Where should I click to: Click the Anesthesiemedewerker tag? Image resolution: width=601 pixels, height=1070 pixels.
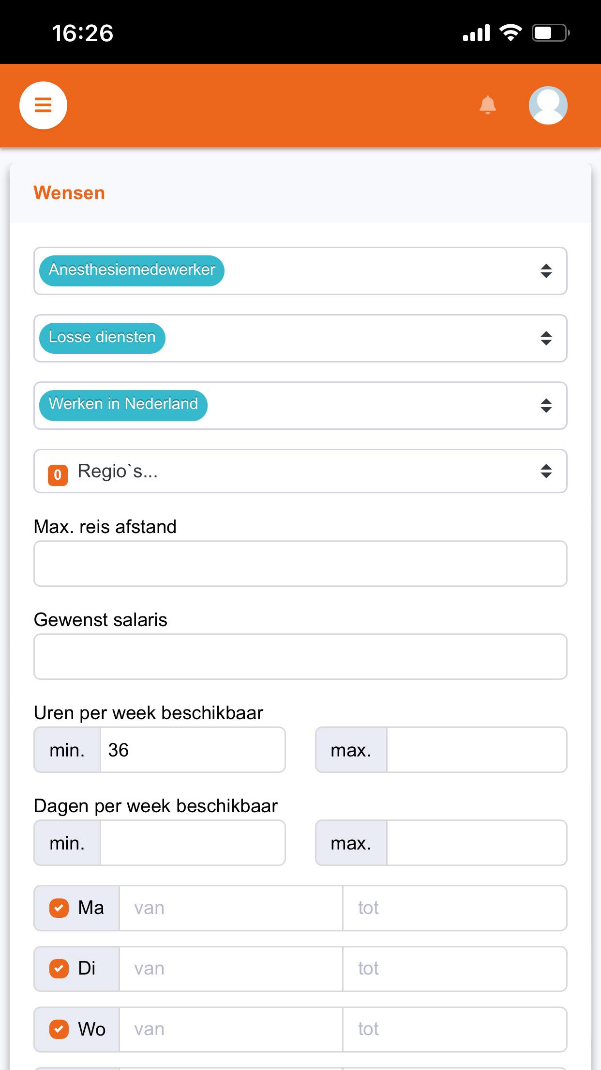(132, 270)
